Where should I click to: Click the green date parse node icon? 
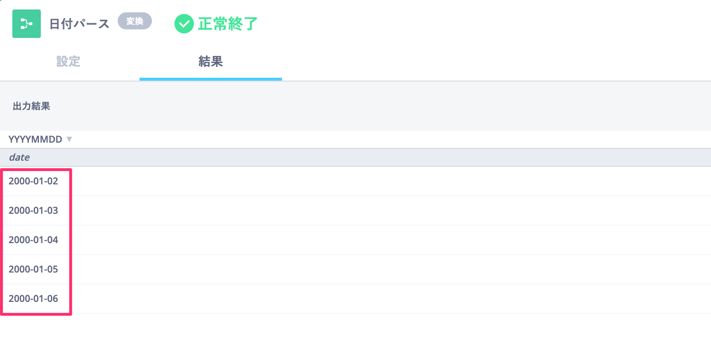pyautogui.click(x=27, y=24)
